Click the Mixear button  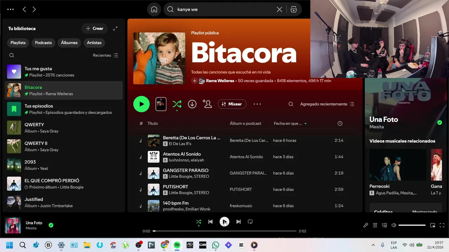(x=232, y=104)
